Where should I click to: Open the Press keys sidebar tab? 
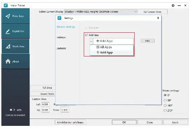point(15,16)
